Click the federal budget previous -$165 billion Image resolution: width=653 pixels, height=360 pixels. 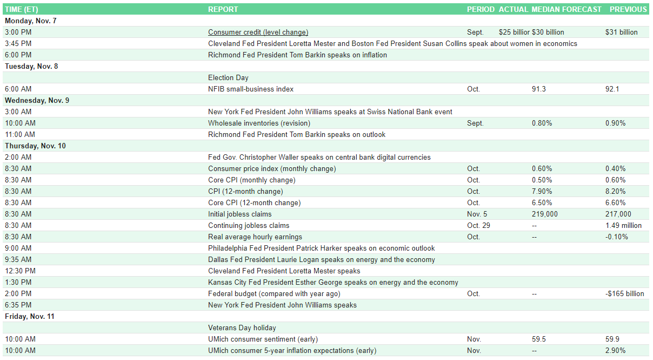coord(625,293)
